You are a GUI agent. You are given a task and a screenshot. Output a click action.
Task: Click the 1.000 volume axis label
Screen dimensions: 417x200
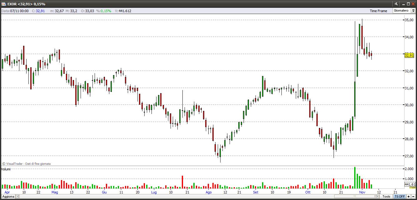coord(409,179)
